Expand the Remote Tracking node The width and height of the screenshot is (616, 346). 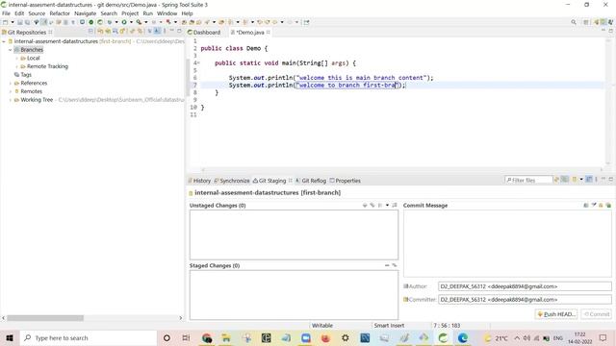pyautogui.click(x=16, y=66)
